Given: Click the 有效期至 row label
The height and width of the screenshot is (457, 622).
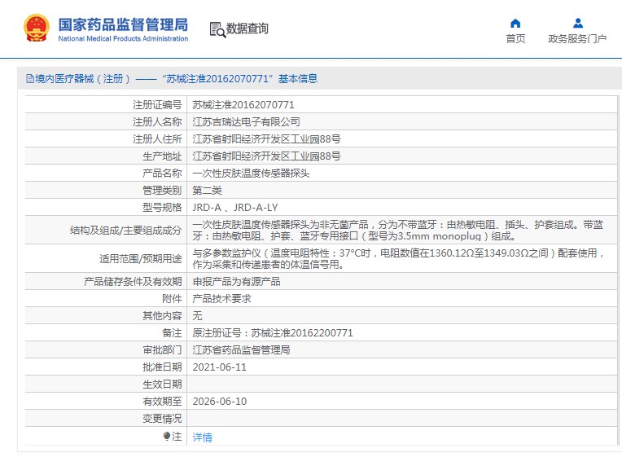Looking at the screenshot, I should [x=162, y=401].
